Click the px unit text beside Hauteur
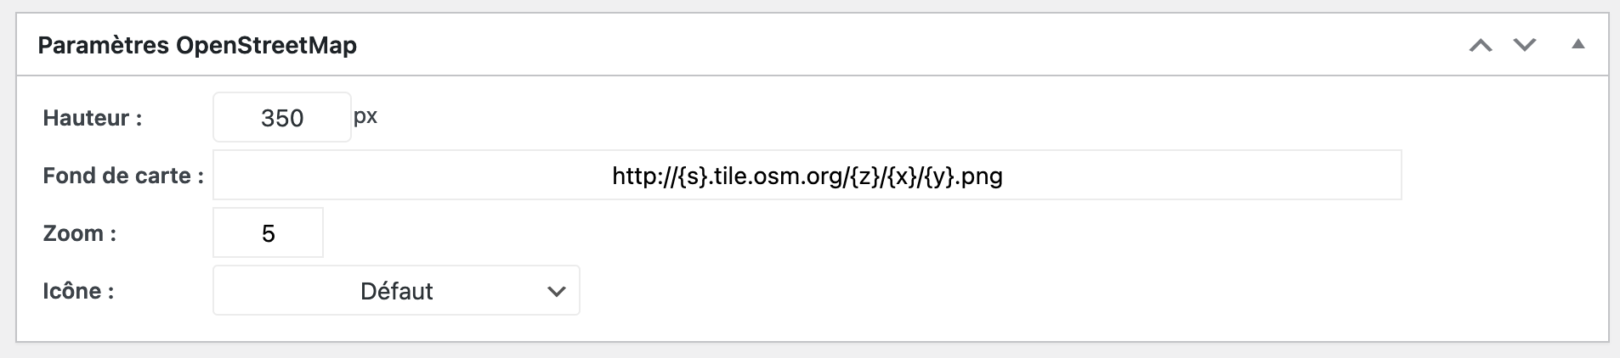This screenshot has width=1620, height=358. (x=365, y=116)
